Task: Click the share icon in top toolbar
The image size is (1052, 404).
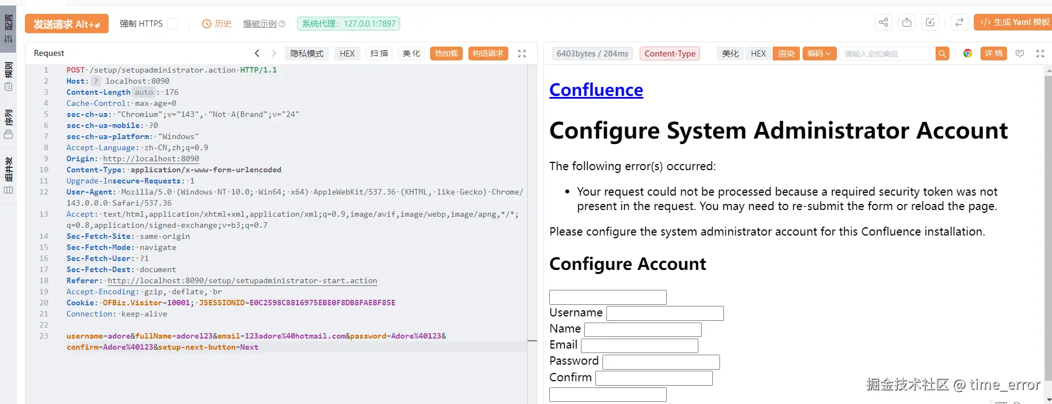Action: 884,22
